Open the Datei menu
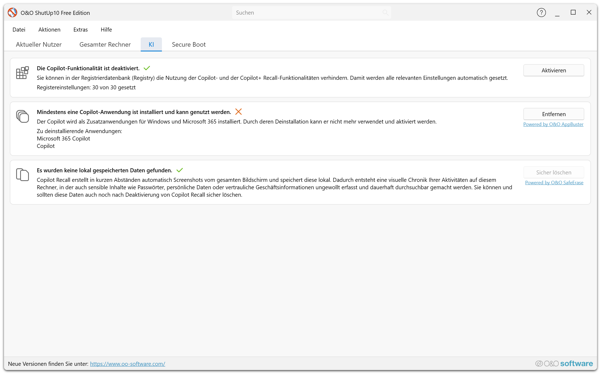Image resolution: width=601 pixels, height=374 pixels. point(19,29)
